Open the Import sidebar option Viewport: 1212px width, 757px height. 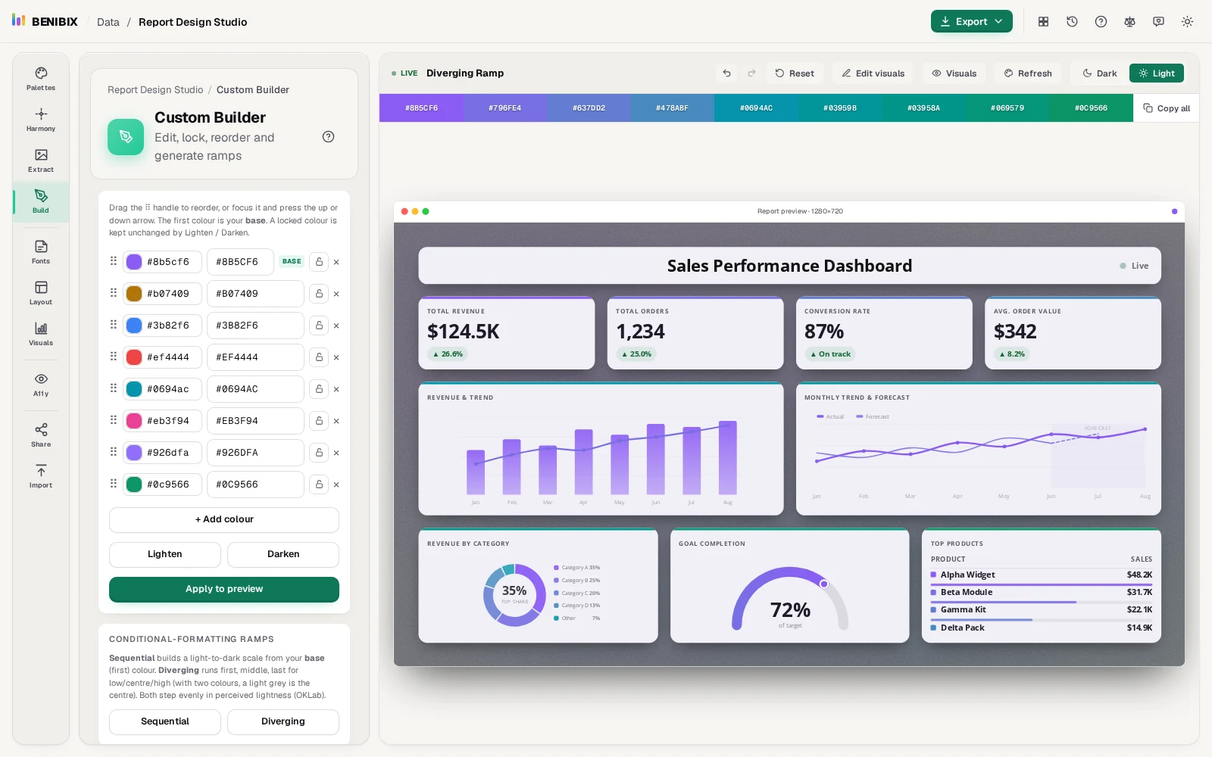41,476
